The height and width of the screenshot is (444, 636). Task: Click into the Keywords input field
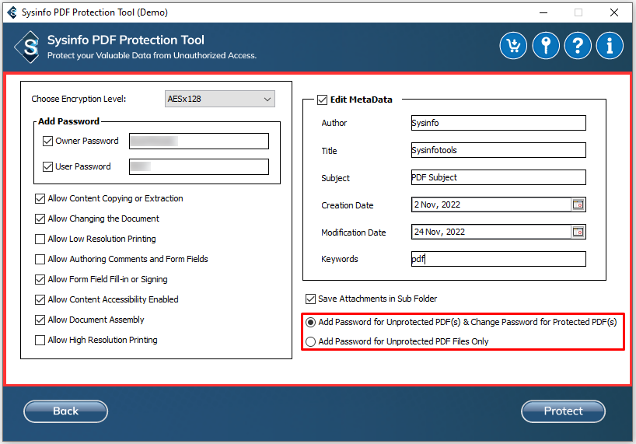click(x=498, y=259)
